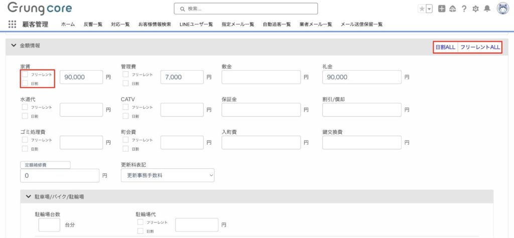514x238 pixels.
Task: Collapse the 駐車場/バイク/駐輪場 section
Action: [28, 196]
